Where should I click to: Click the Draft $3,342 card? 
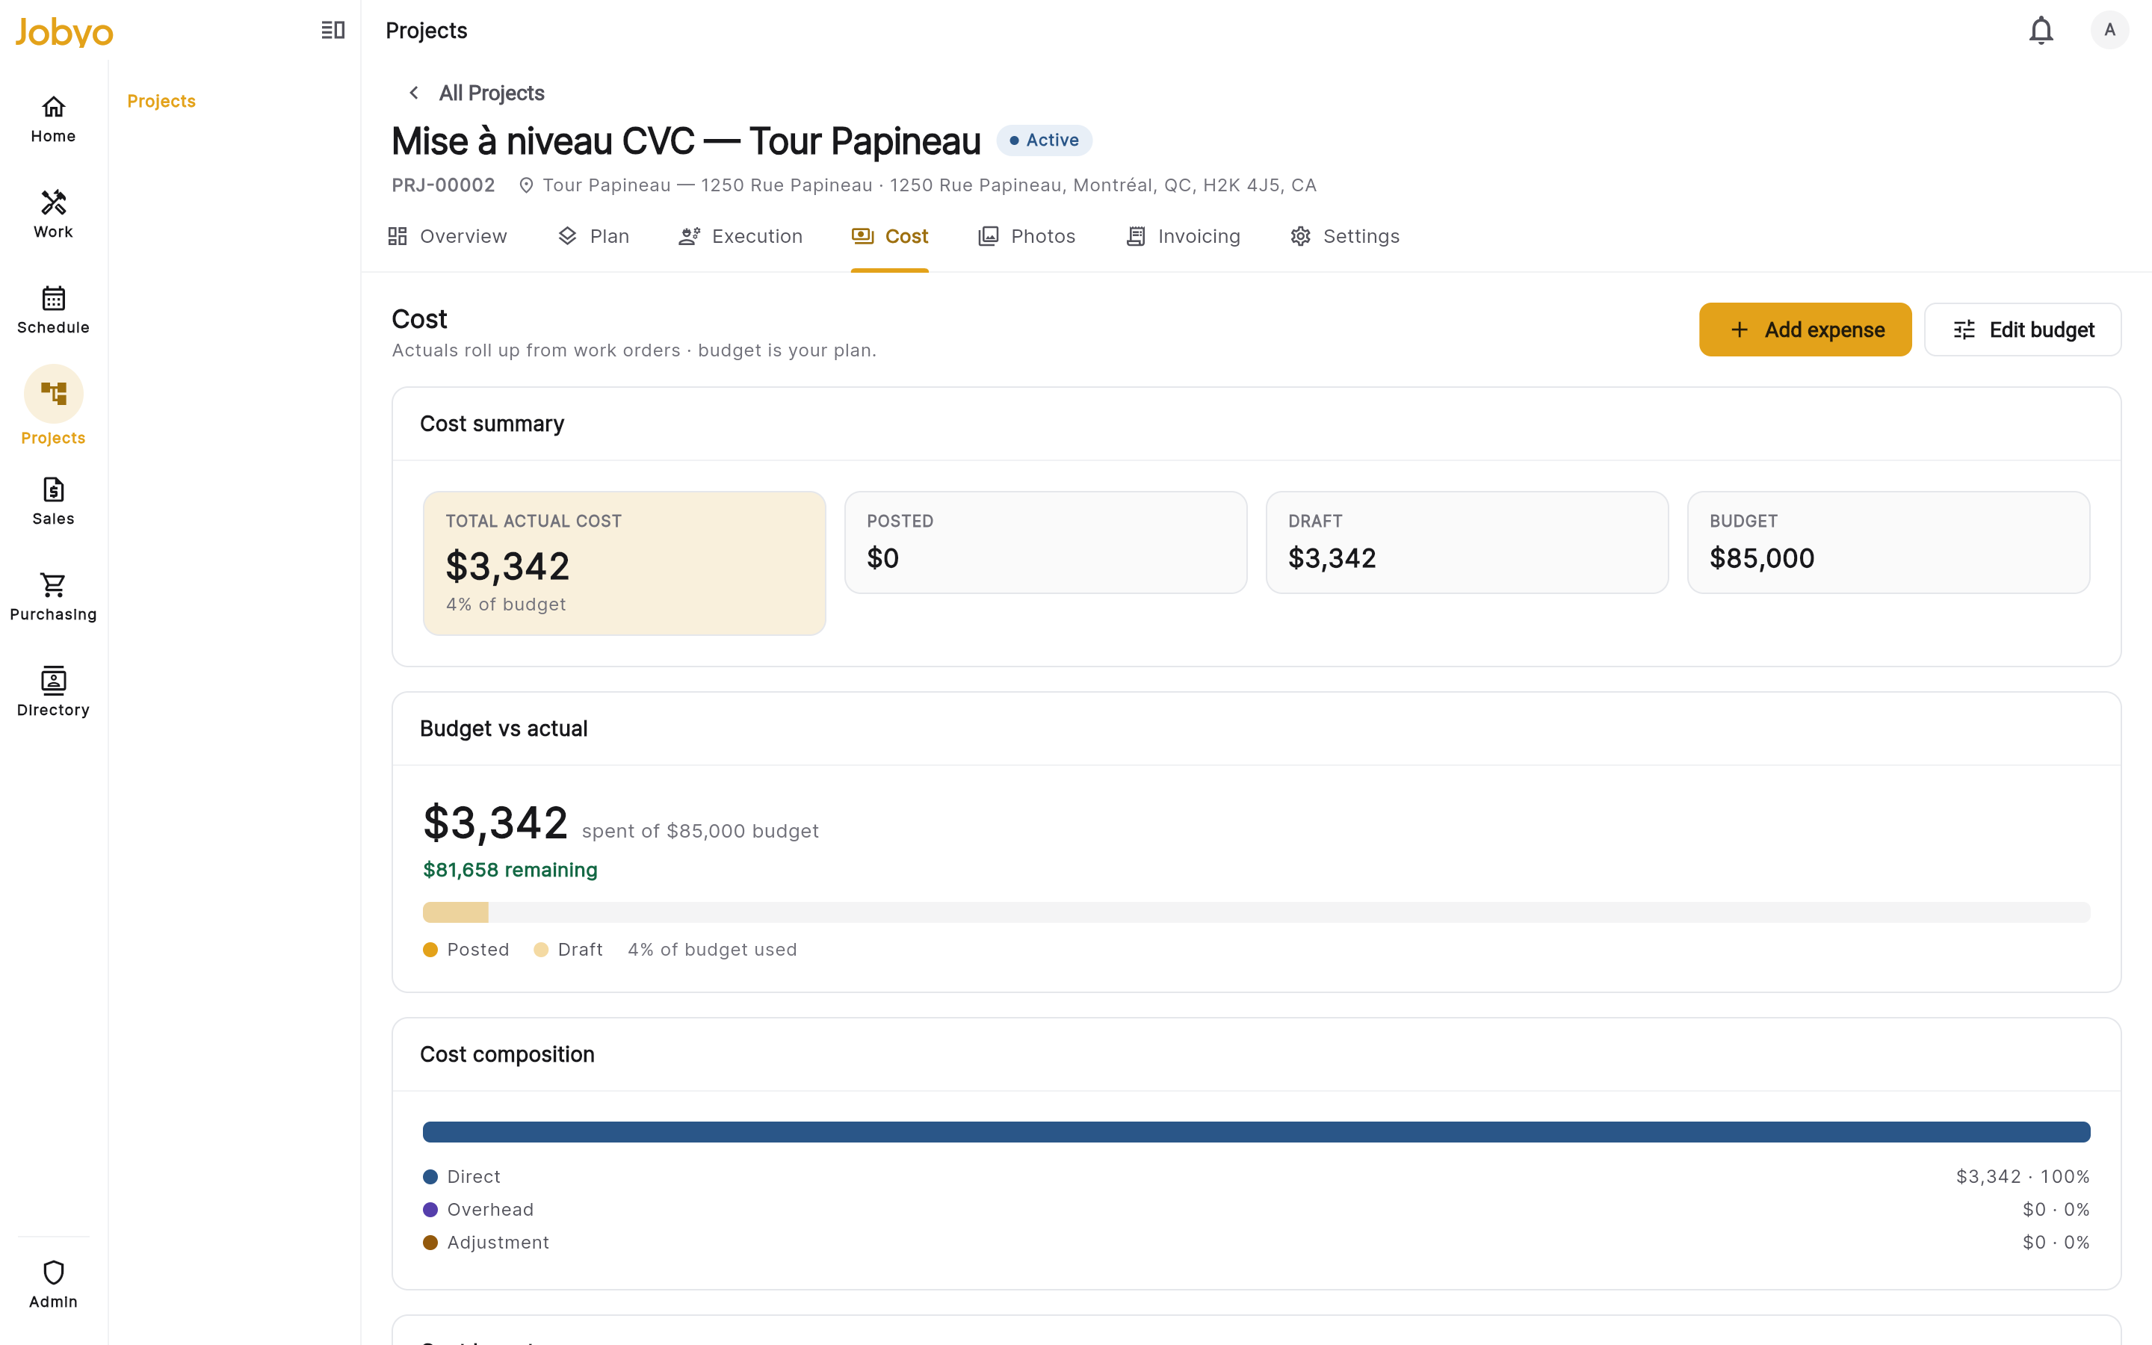click(1466, 542)
